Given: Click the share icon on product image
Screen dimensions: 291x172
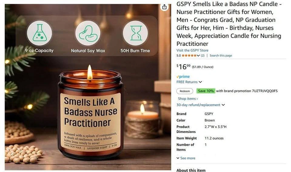Looking at the screenshot, I should pyautogui.click(x=164, y=7).
